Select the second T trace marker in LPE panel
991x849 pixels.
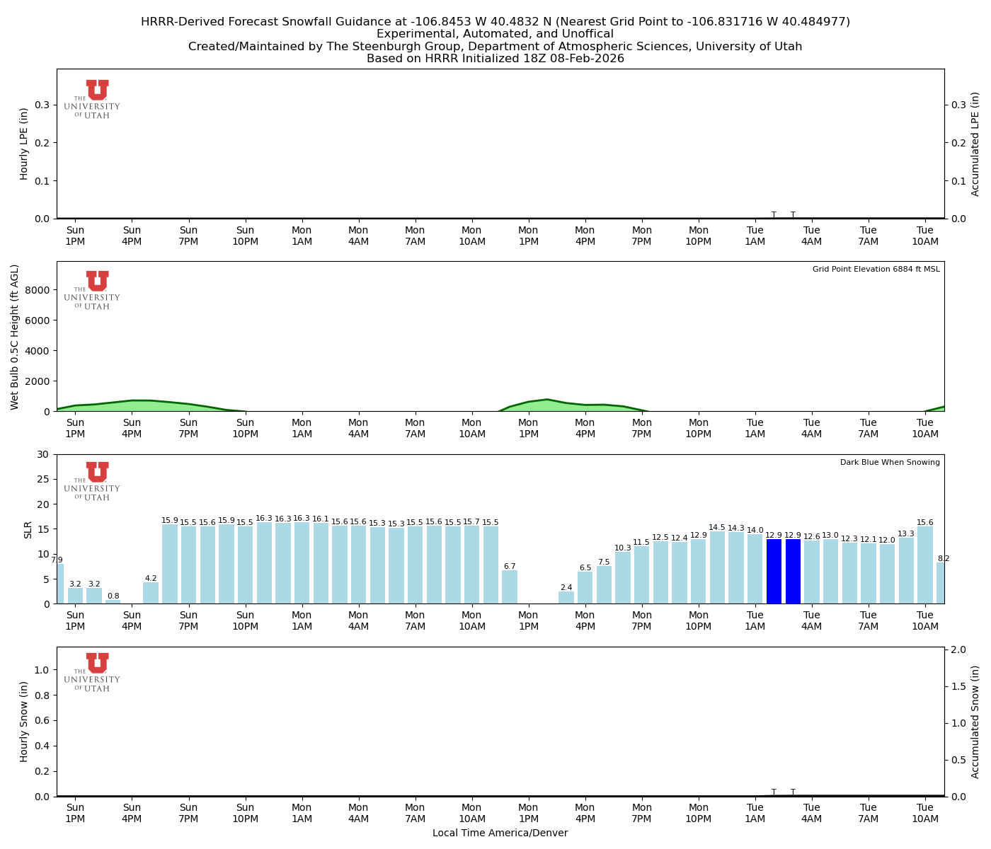[794, 214]
